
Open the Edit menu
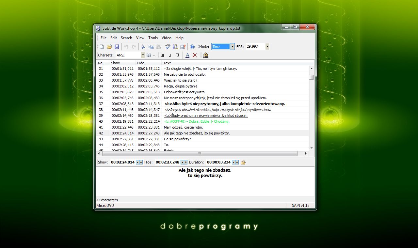114,38
